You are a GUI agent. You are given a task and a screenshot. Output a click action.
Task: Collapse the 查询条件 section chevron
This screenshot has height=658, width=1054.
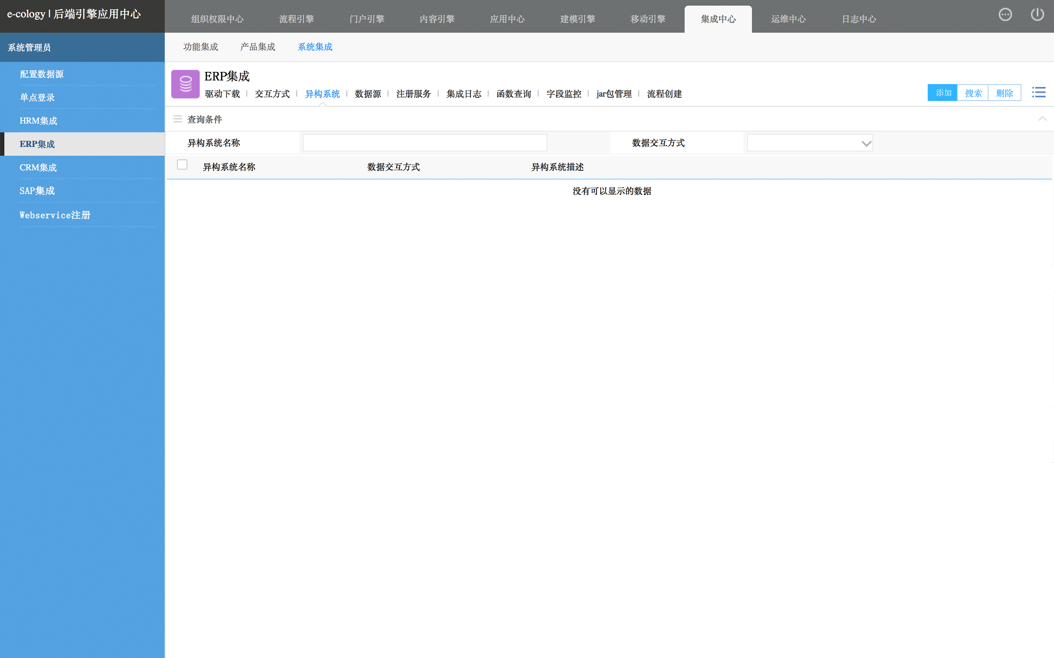point(1042,119)
